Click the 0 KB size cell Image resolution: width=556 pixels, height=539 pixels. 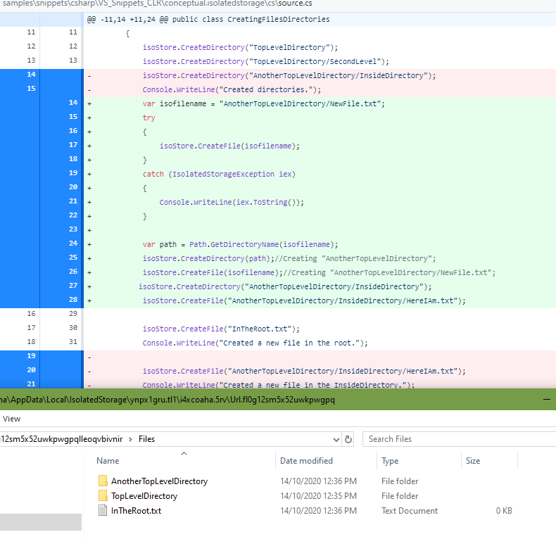point(504,511)
